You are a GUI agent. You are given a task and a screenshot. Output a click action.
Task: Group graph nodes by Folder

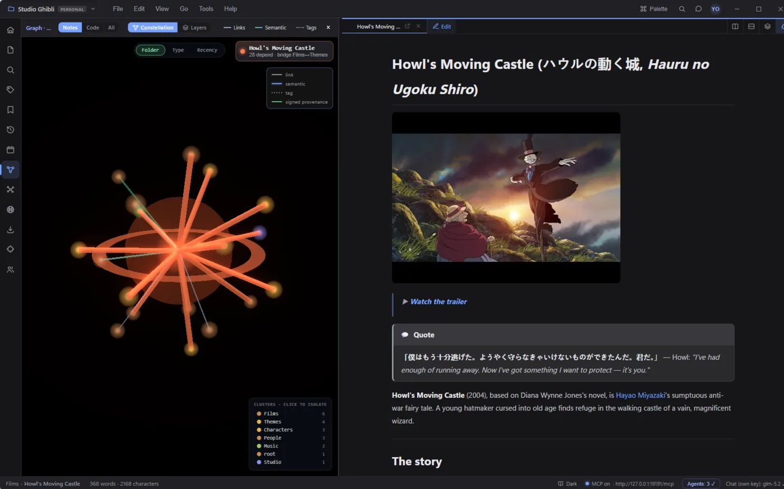pyautogui.click(x=150, y=50)
